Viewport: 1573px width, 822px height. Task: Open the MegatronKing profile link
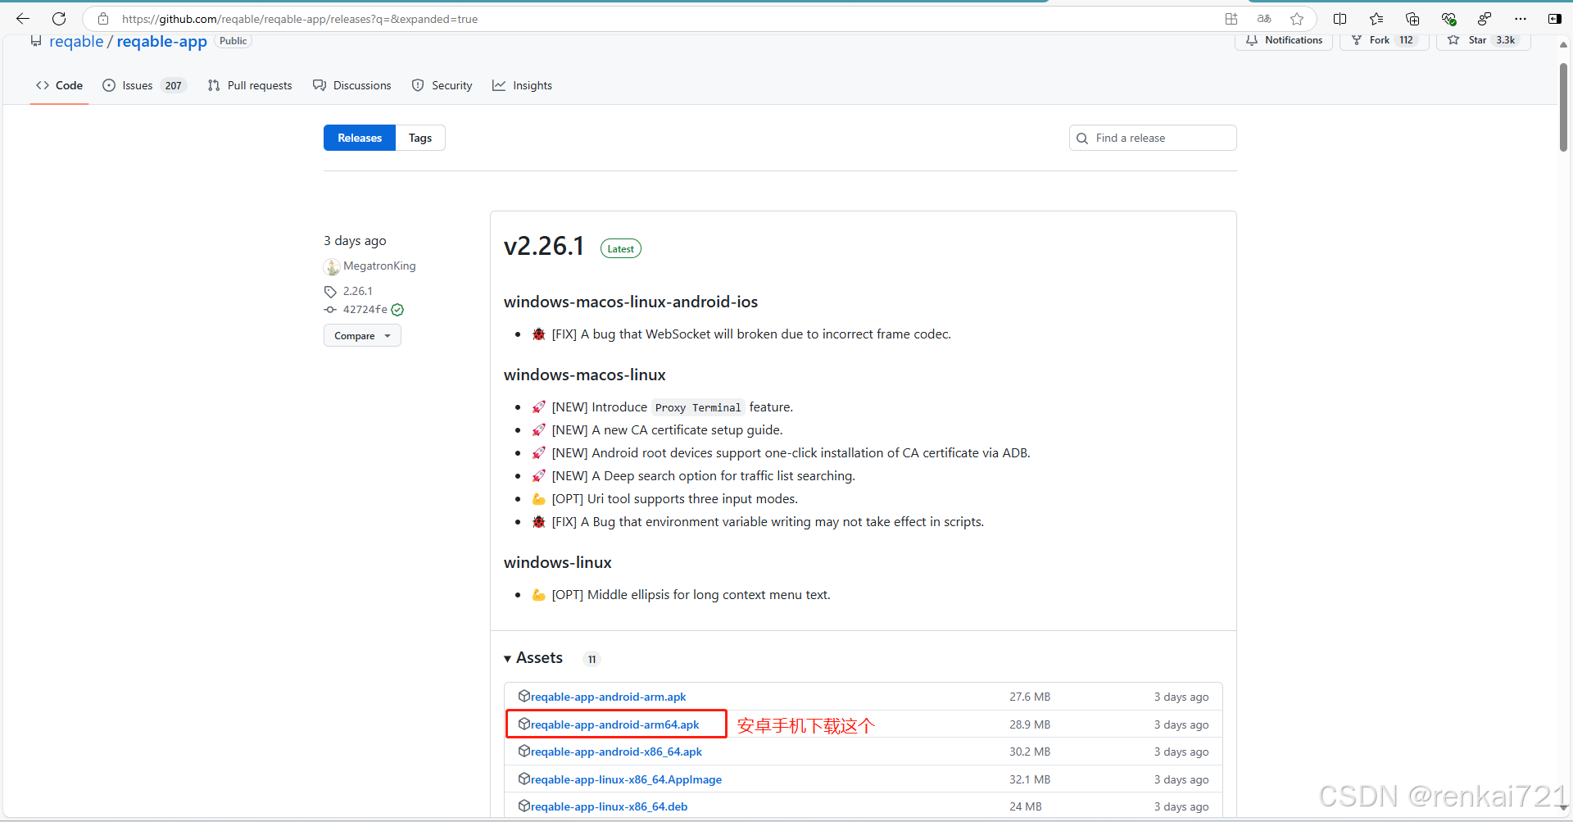click(x=379, y=266)
